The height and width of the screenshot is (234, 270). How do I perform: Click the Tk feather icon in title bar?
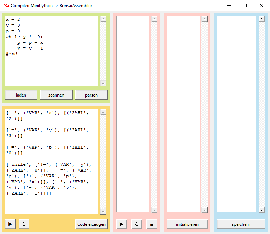point(6,6)
